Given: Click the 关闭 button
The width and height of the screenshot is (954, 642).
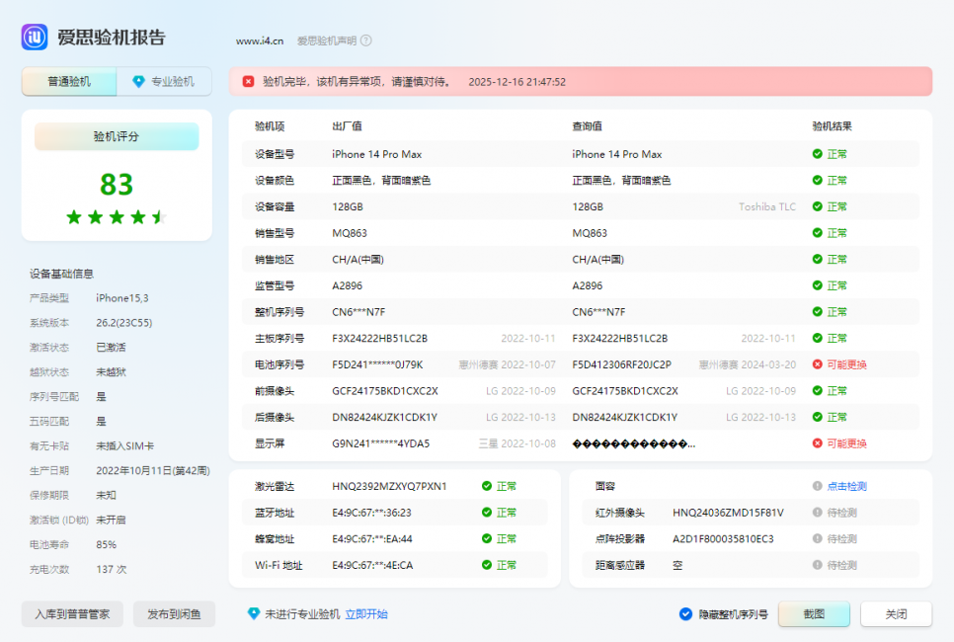Looking at the screenshot, I should tap(896, 614).
